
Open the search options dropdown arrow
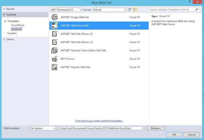click(200, 10)
